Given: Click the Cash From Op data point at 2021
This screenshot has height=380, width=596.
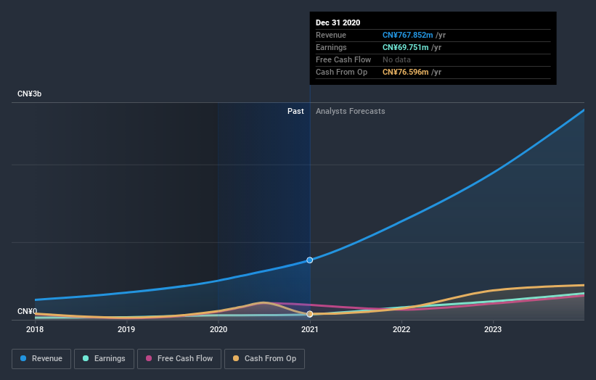Looking at the screenshot, I should tap(310, 314).
